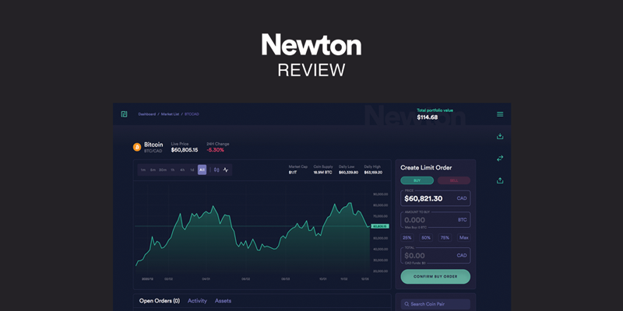Viewport: 623px width, 311px height.
Task: Open the Open Orders (0) tab
Action: [160, 301]
